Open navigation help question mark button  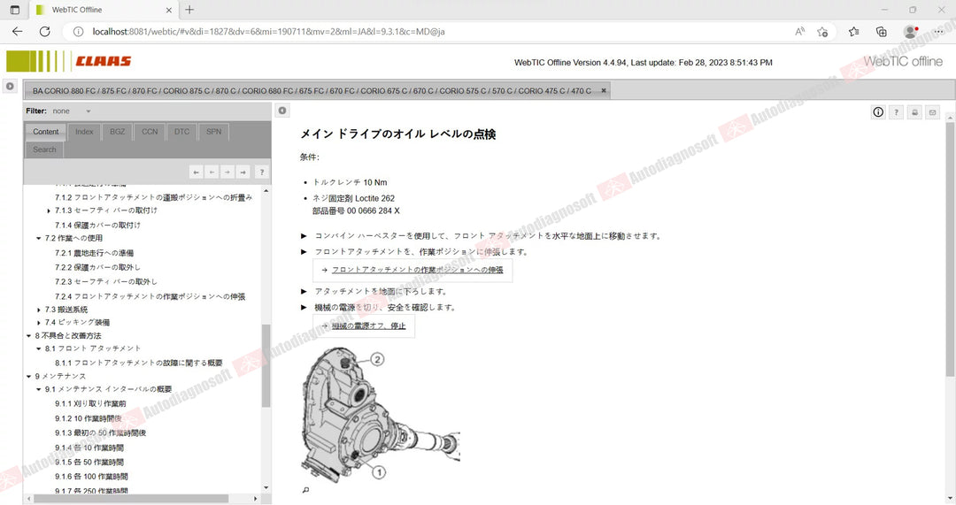click(x=261, y=172)
